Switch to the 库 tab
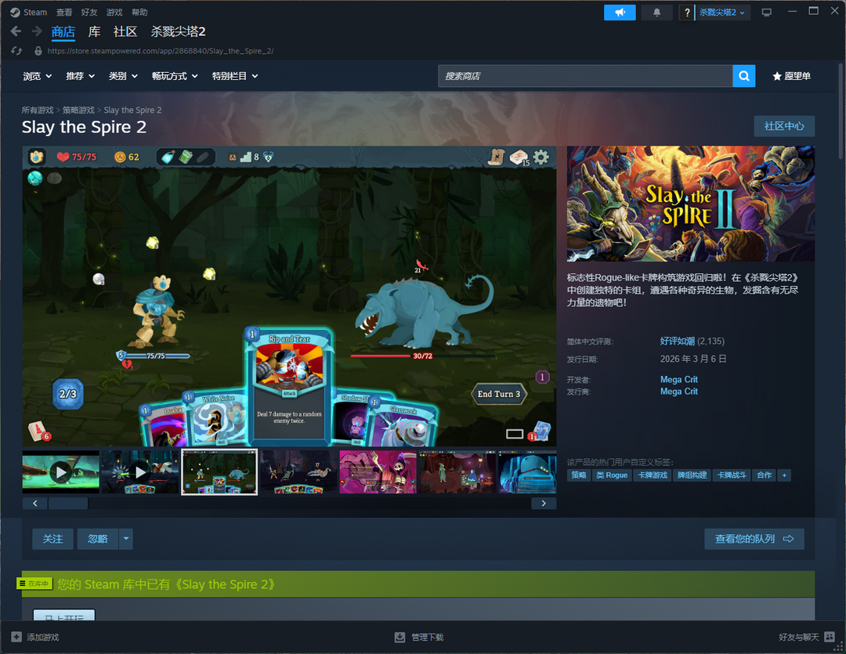 [x=94, y=31]
